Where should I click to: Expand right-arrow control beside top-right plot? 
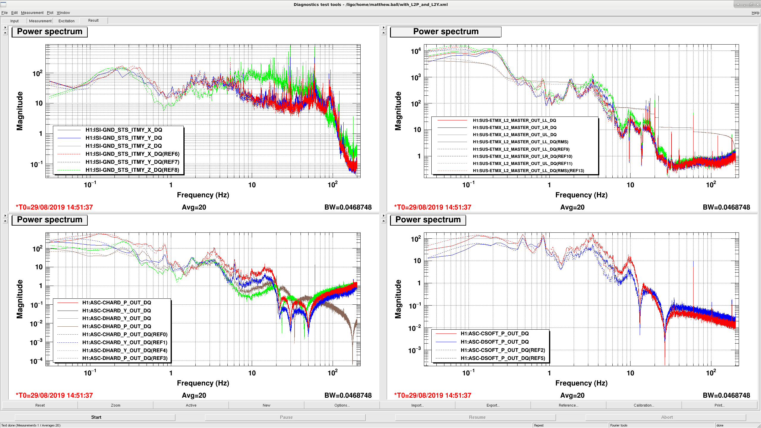[383, 28]
